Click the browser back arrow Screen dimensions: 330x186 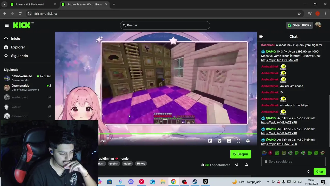pyautogui.click(x=5, y=14)
